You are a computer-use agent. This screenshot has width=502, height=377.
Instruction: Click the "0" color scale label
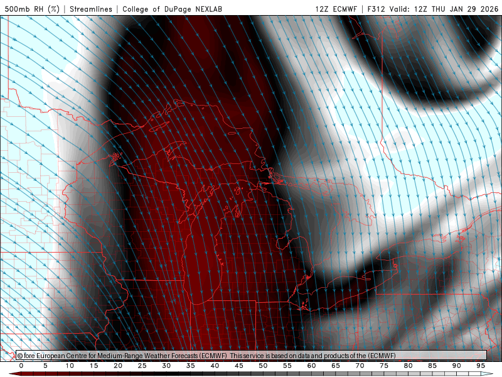point(21,366)
